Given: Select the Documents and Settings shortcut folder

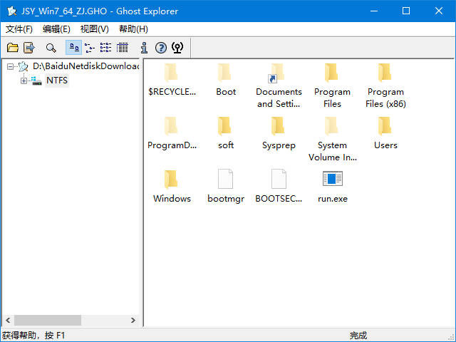Looking at the screenshot, I should (x=279, y=85).
